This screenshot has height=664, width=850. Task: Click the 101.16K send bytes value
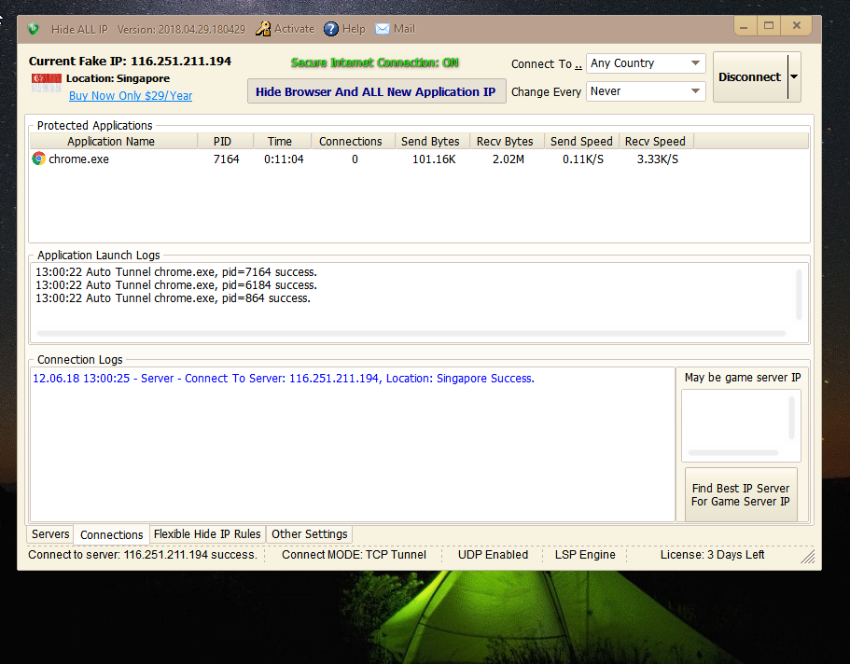tap(434, 159)
